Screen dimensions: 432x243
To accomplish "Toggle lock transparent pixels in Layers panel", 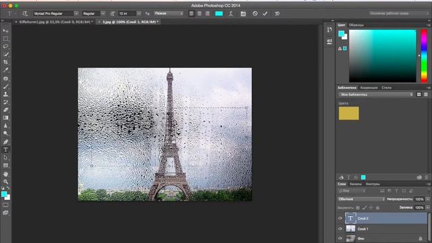I will (358, 208).
